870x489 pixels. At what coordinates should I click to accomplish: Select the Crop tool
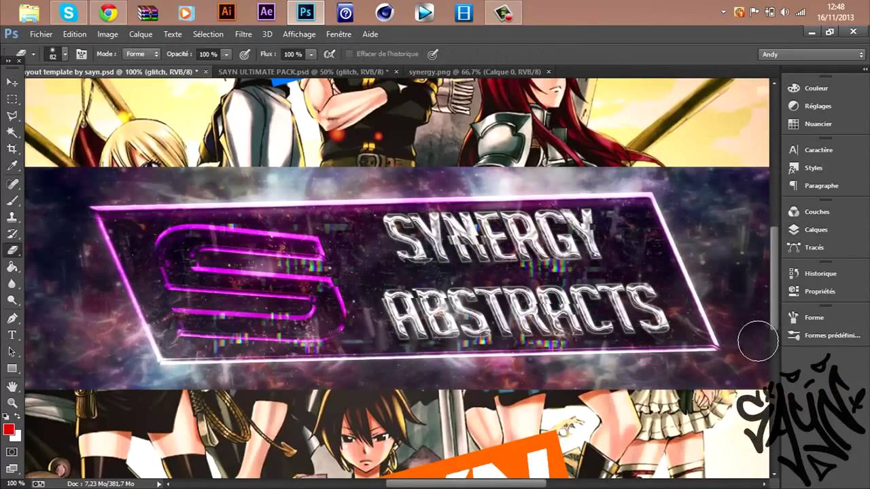point(12,149)
